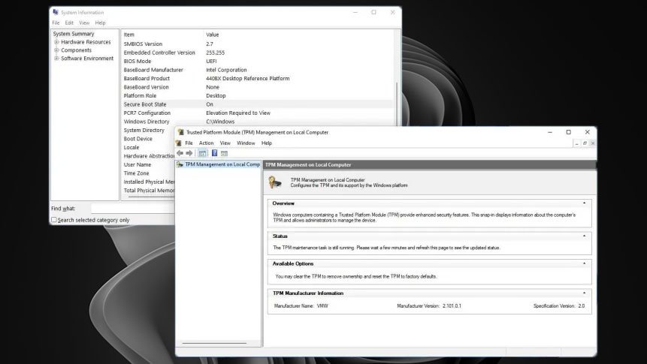This screenshot has height=364, width=647.
Task: Open the View menu in System Information
Action: coord(84,23)
